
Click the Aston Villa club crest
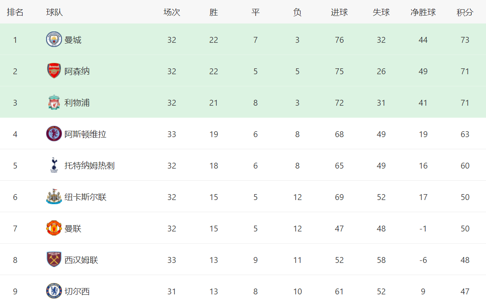coord(54,134)
